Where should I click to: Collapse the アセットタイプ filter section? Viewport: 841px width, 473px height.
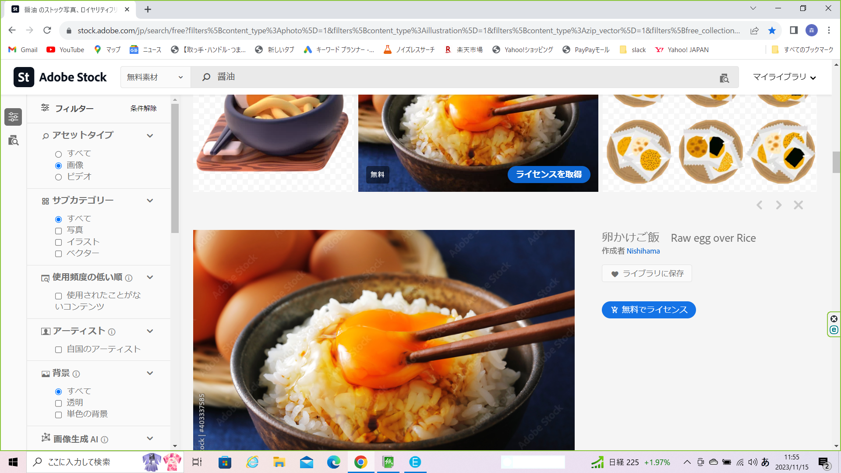pyautogui.click(x=150, y=135)
